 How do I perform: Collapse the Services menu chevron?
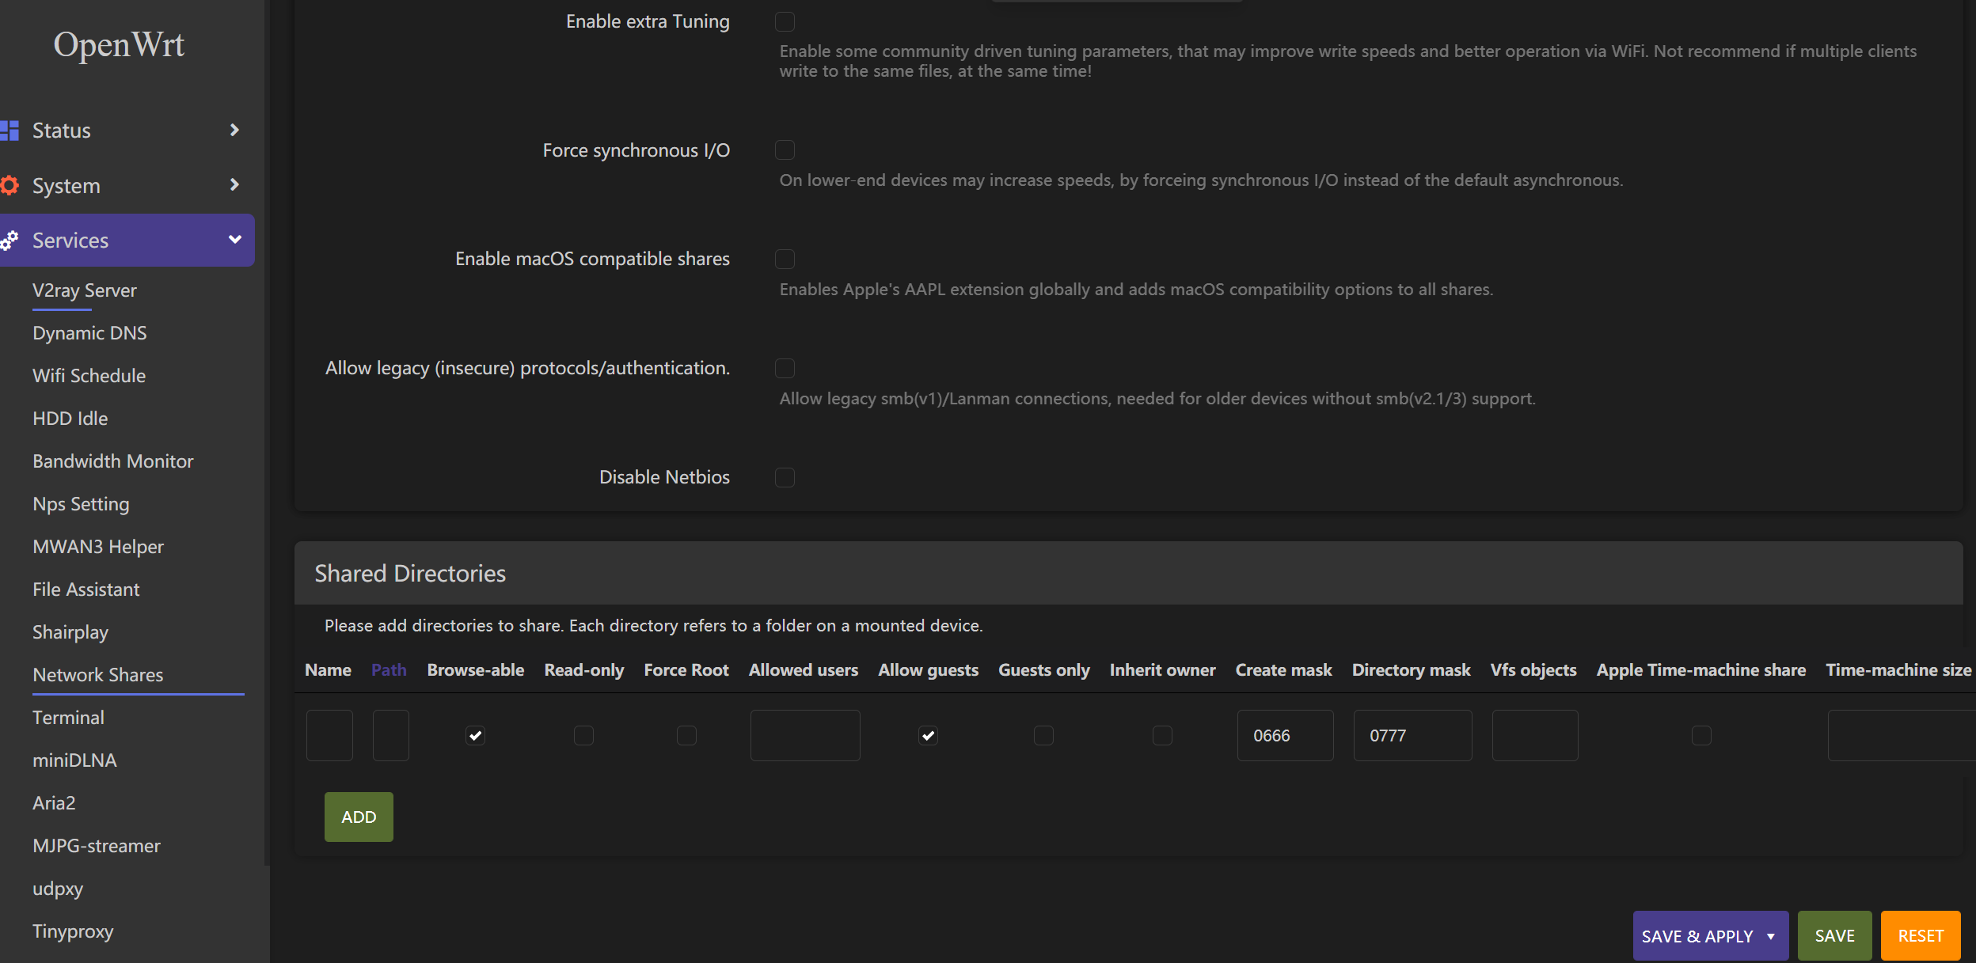(x=235, y=239)
